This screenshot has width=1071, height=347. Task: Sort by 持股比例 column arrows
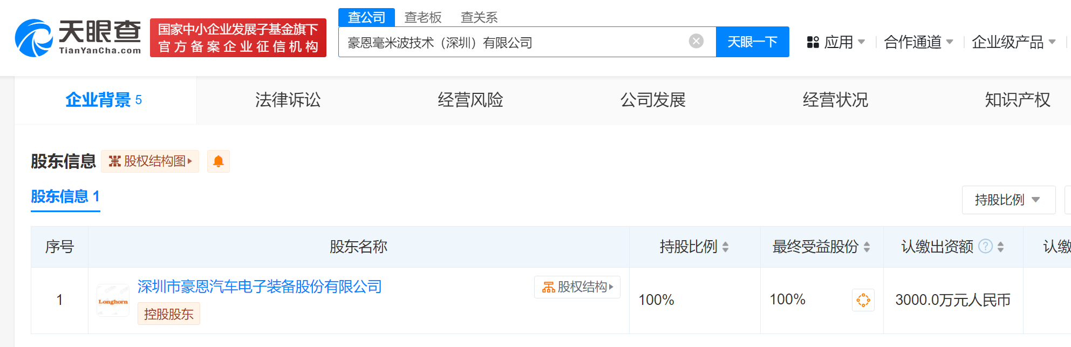(x=726, y=247)
